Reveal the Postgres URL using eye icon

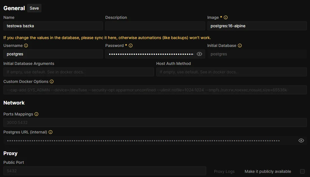pyautogui.click(x=301, y=140)
